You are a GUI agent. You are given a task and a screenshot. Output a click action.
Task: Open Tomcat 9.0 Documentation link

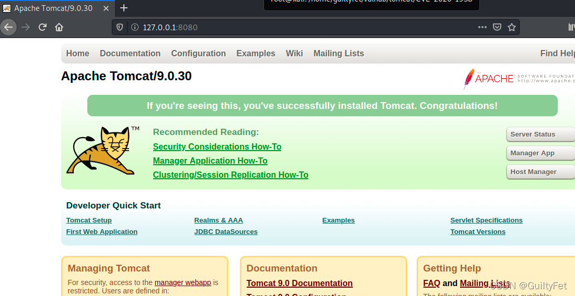300,283
